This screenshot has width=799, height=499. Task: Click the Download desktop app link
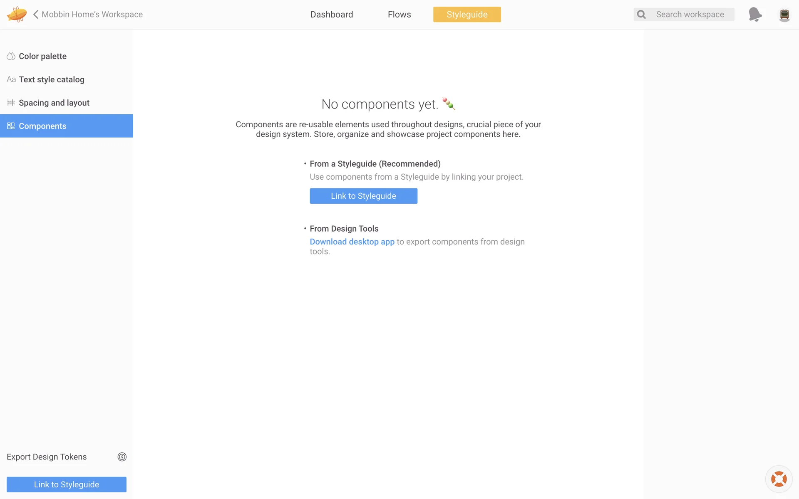(352, 242)
